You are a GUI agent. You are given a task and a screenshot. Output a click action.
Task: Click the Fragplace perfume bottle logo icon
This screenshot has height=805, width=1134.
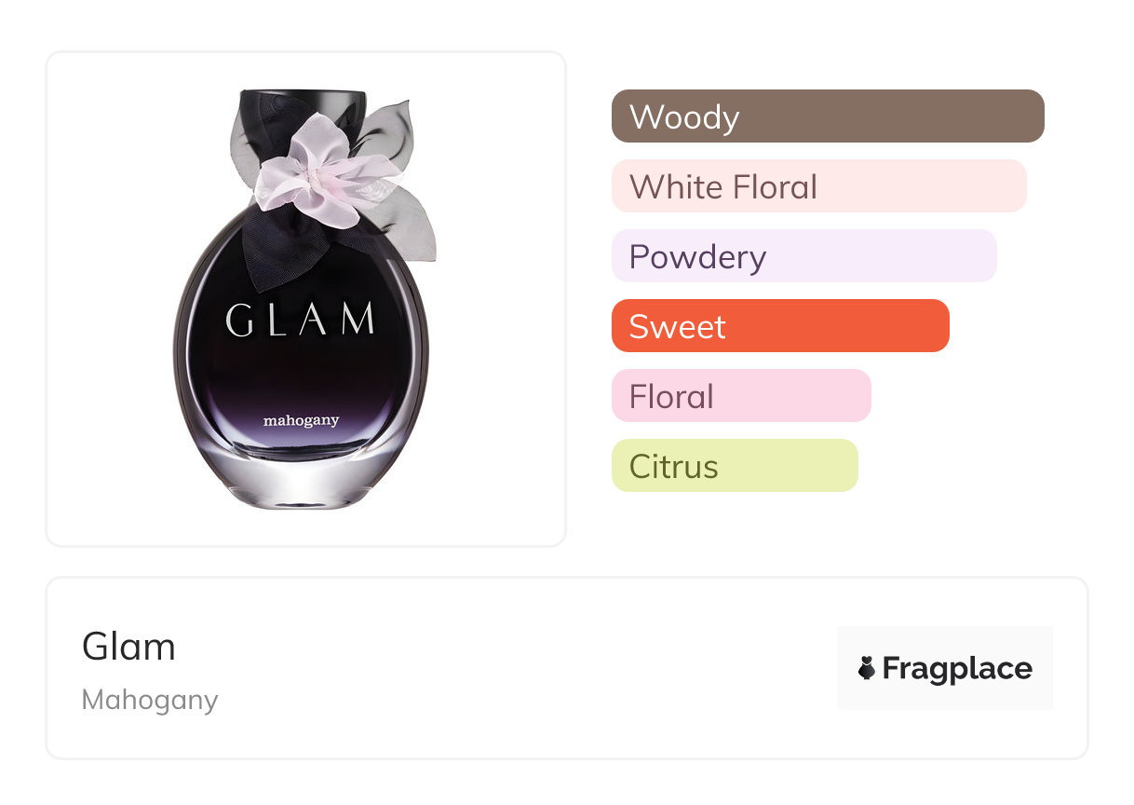(867, 668)
